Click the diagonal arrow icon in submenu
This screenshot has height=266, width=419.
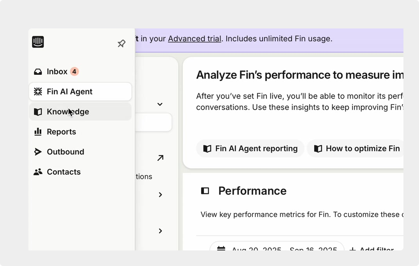pos(160,158)
